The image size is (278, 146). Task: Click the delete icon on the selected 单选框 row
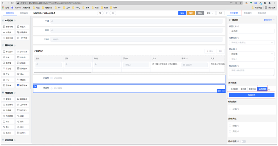point(223,91)
